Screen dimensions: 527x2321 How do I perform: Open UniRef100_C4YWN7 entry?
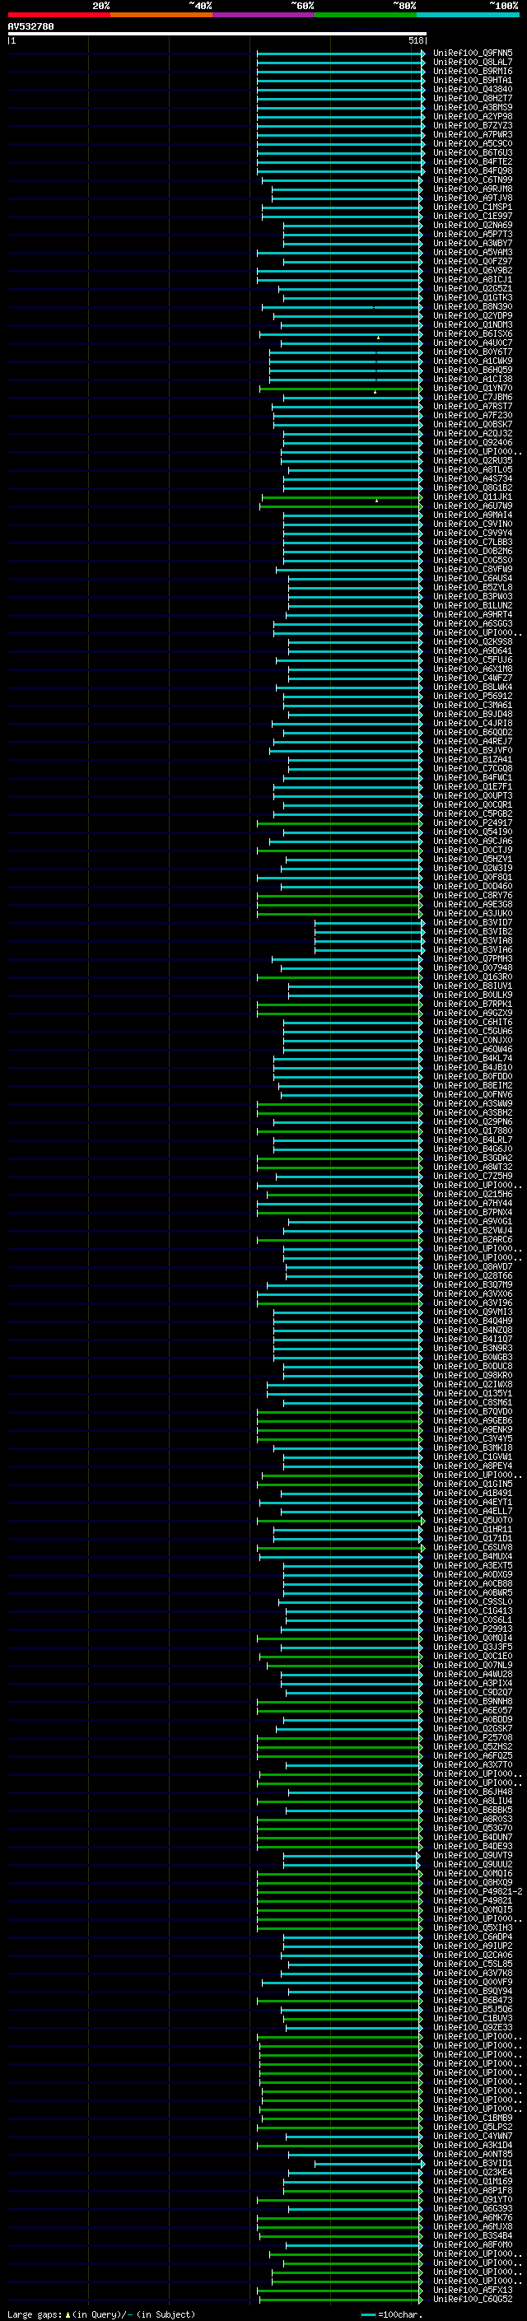tap(473, 2137)
